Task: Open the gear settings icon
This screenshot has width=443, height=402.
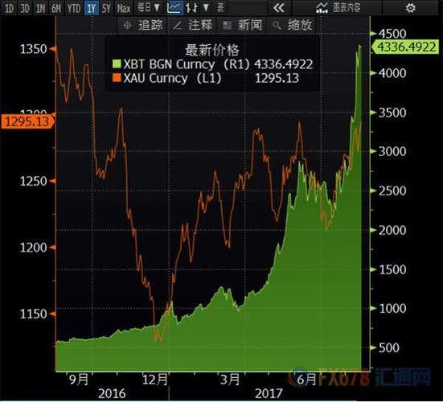Action: pyautogui.click(x=410, y=8)
